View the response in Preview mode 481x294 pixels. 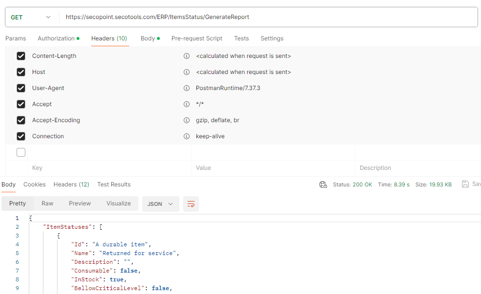[x=79, y=203]
